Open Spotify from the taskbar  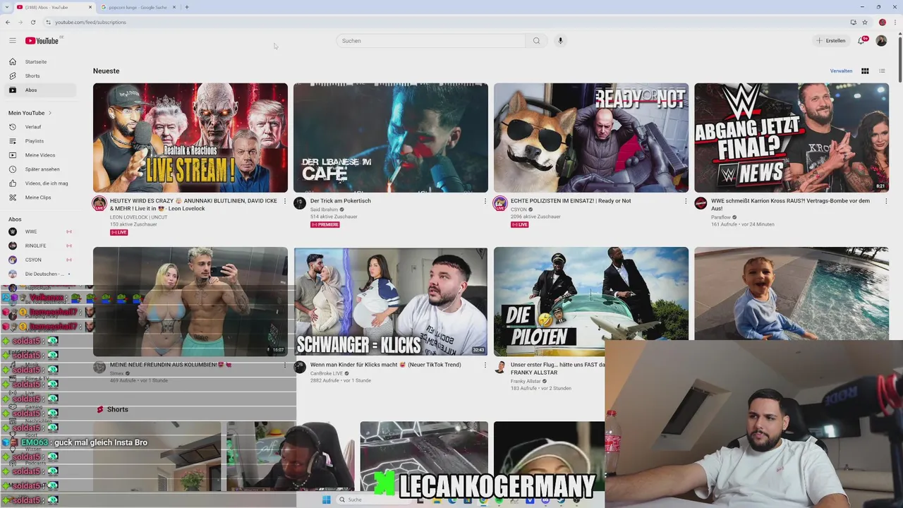tap(499, 500)
